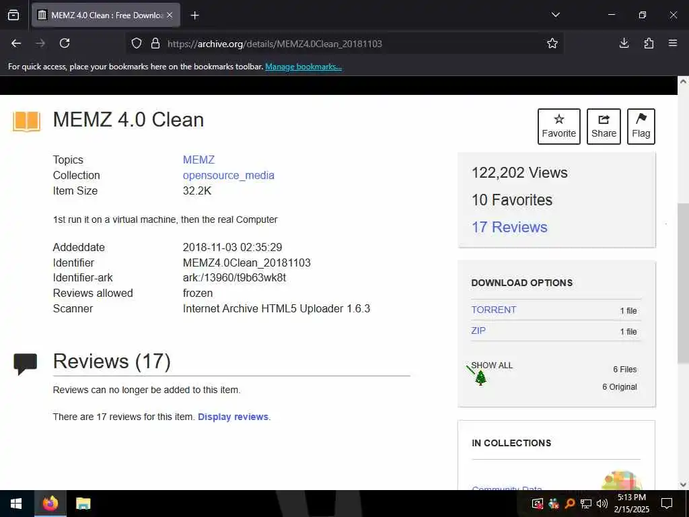Click the magnifier tray icon

[x=570, y=504]
